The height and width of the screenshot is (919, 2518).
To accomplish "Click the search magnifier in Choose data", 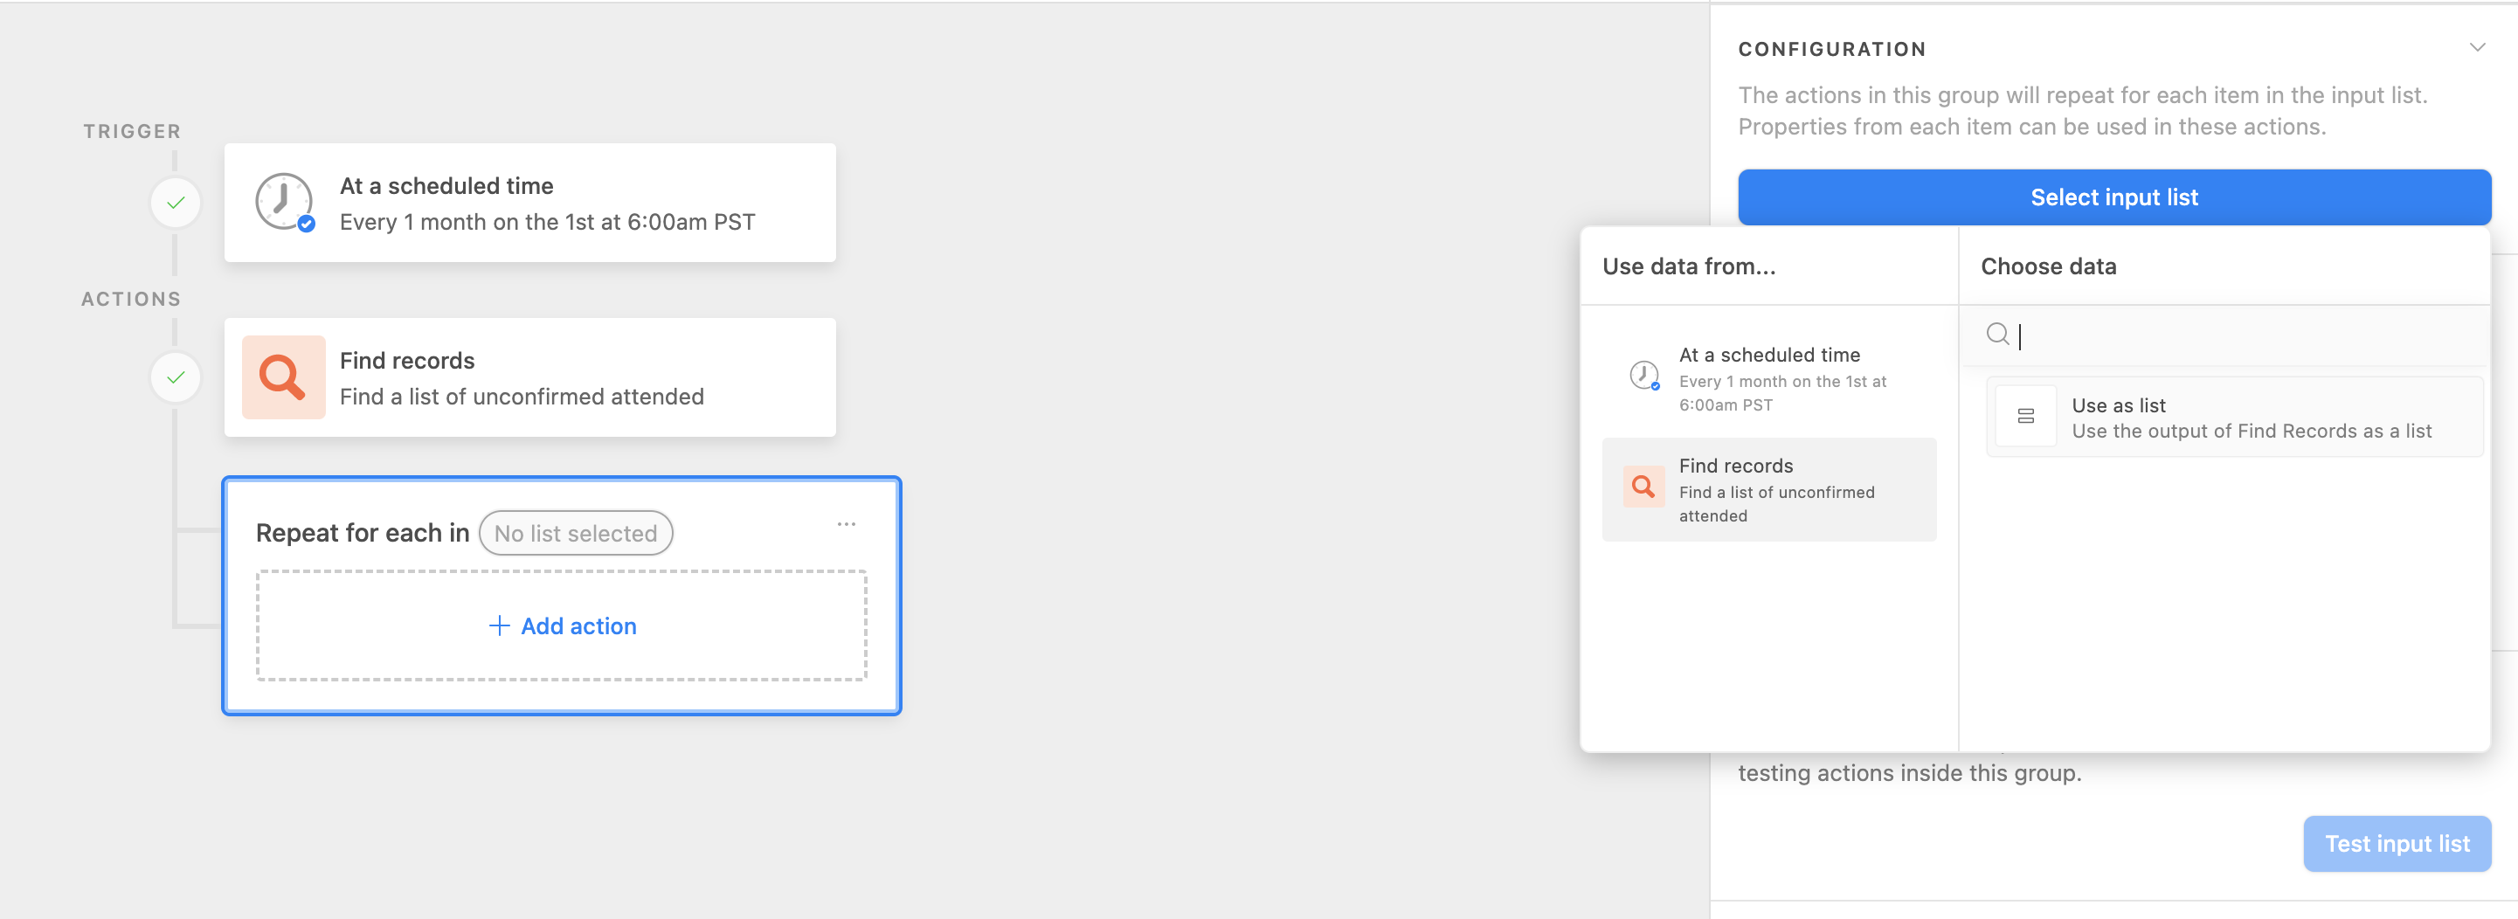I will click(1997, 335).
